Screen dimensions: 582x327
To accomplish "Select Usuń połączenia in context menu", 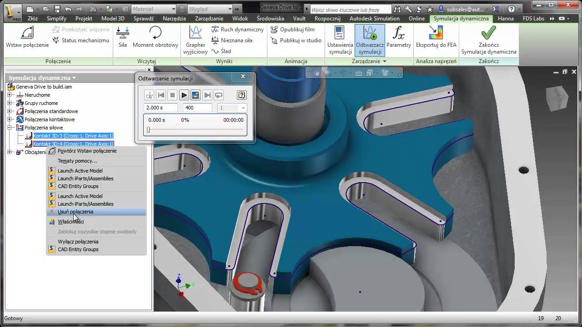I will 96,212.
